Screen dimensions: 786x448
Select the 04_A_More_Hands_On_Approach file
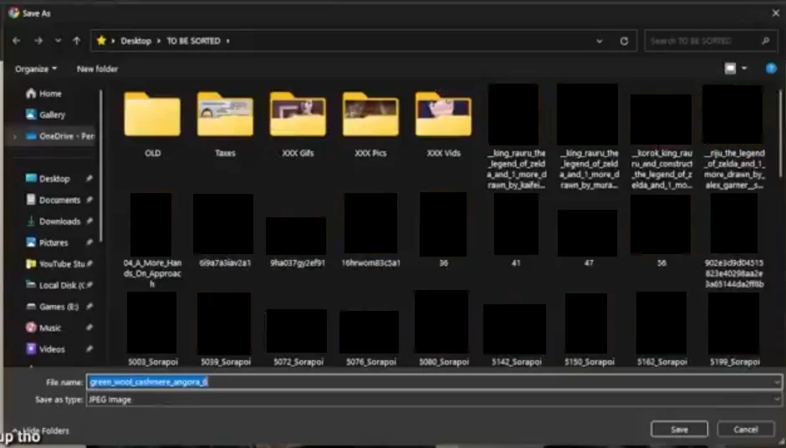pyautogui.click(x=152, y=241)
